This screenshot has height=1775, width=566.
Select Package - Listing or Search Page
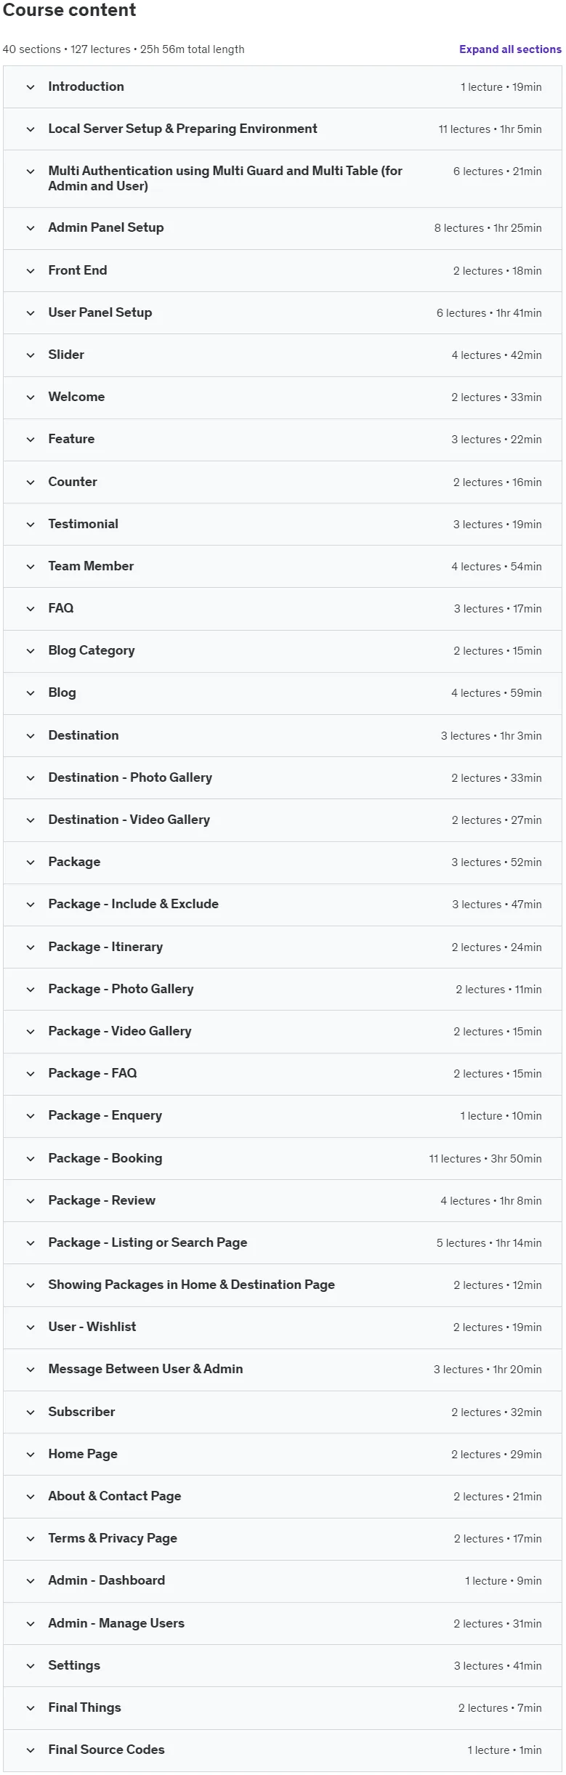pos(147,1242)
